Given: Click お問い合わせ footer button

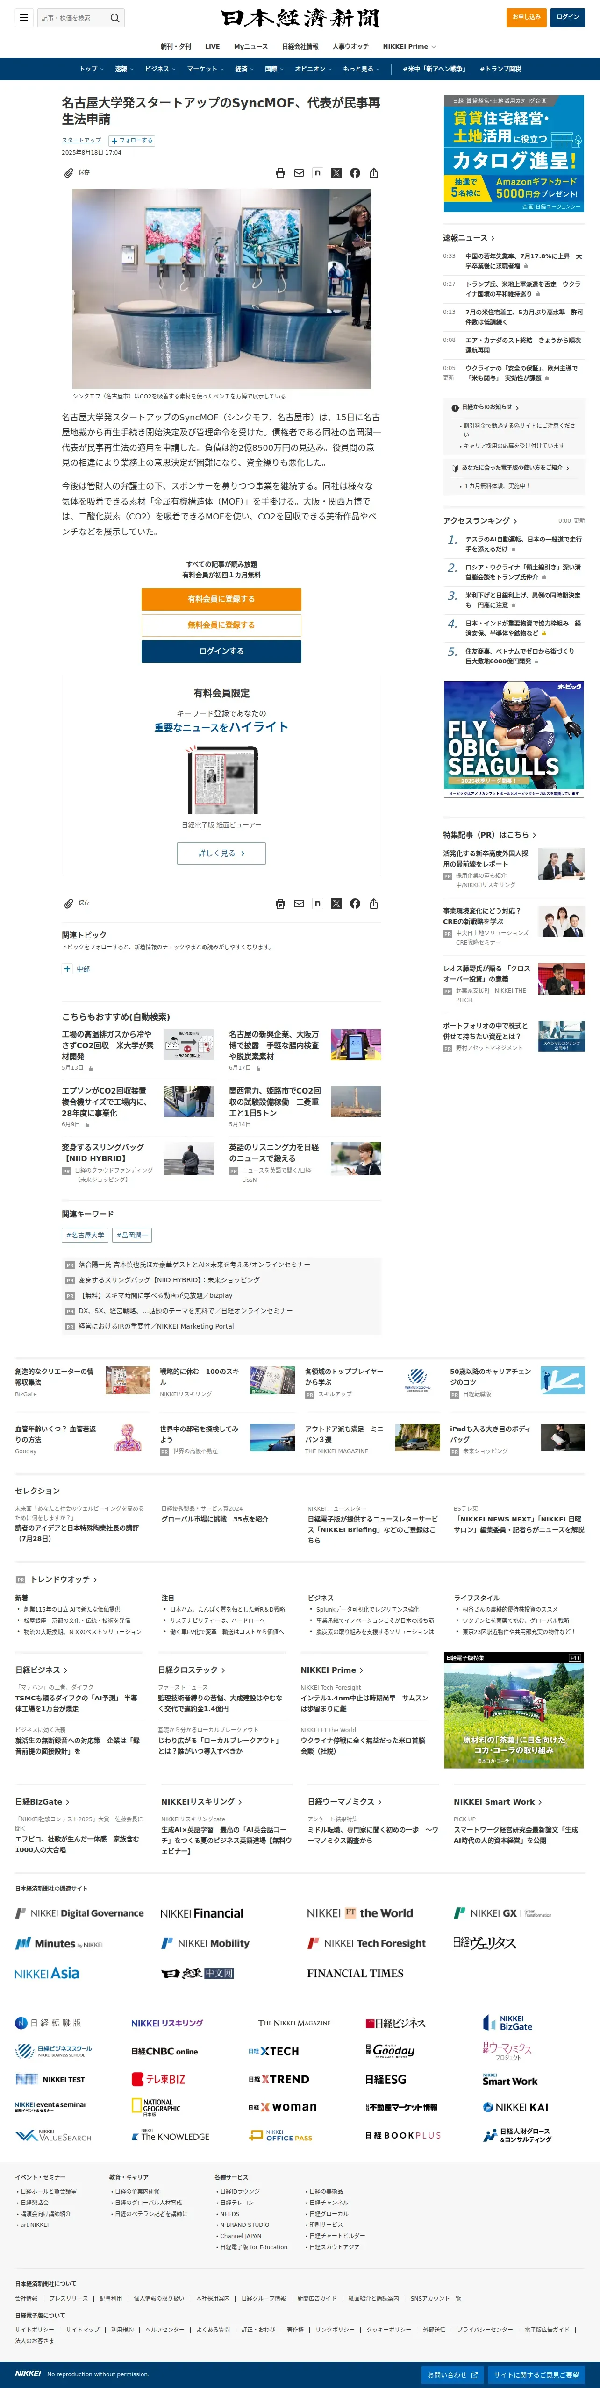Looking at the screenshot, I should [452, 2375].
